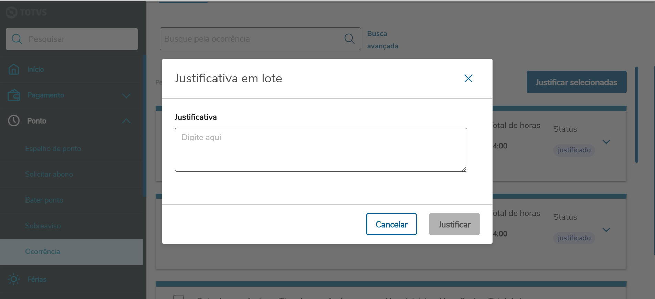
Task: Click the Ponto clock icon
Action: [x=14, y=121]
